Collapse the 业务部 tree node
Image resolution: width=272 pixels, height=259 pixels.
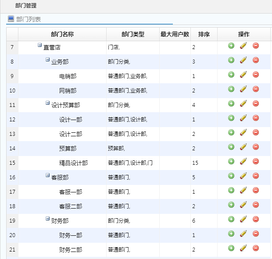(x=48, y=60)
